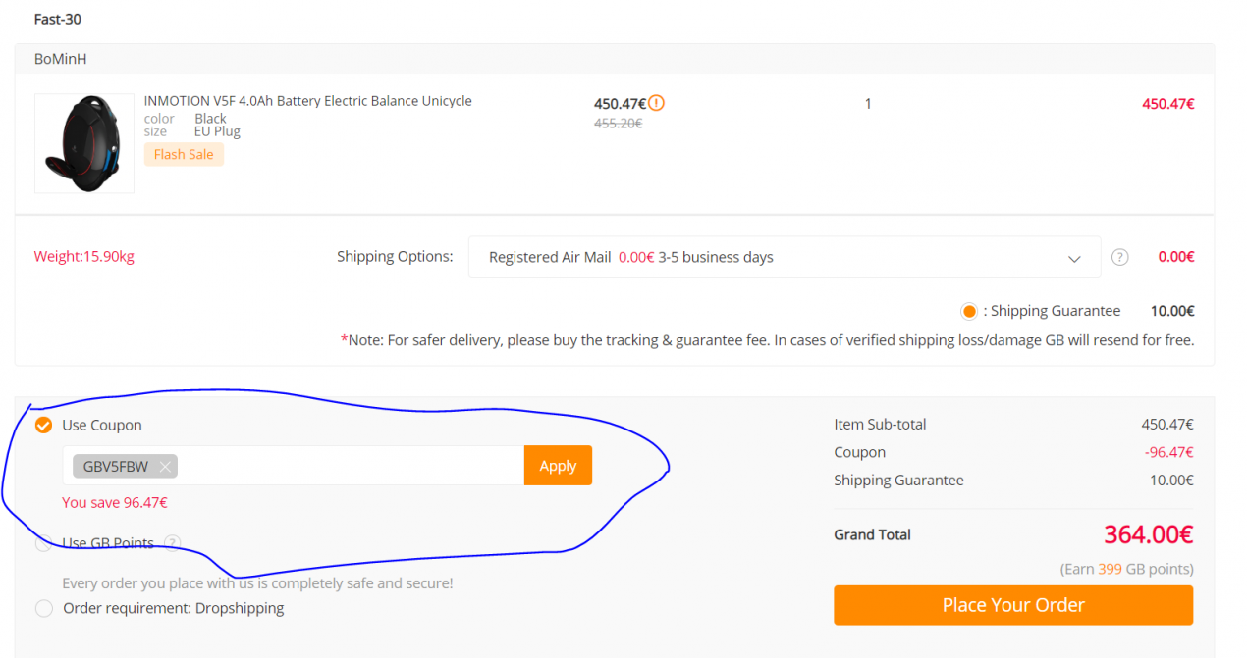Click the BoMinH seller name

click(x=61, y=59)
